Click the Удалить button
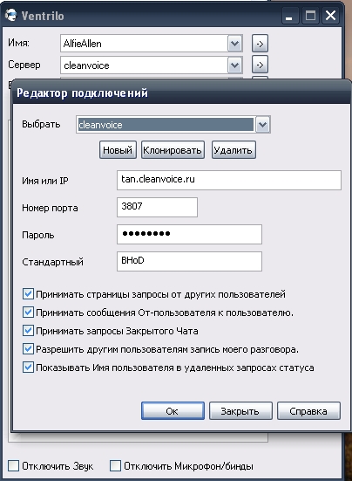Screen dimensions: 352x481 (x=234, y=150)
